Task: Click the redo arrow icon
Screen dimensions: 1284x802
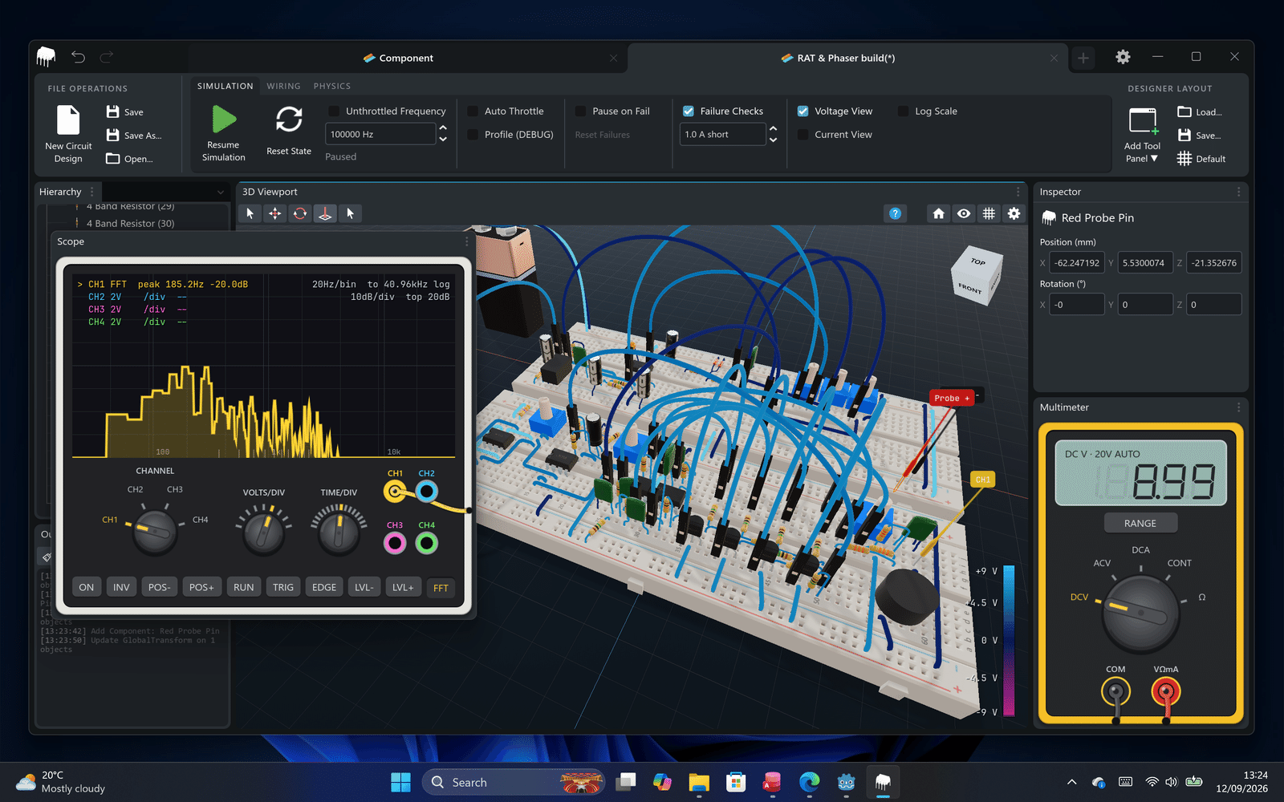Action: 106,57
